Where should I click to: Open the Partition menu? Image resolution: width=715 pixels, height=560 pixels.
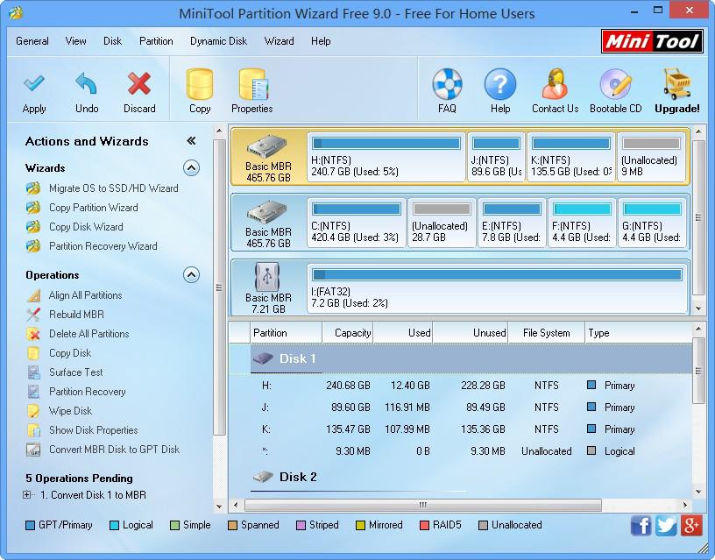(x=156, y=41)
